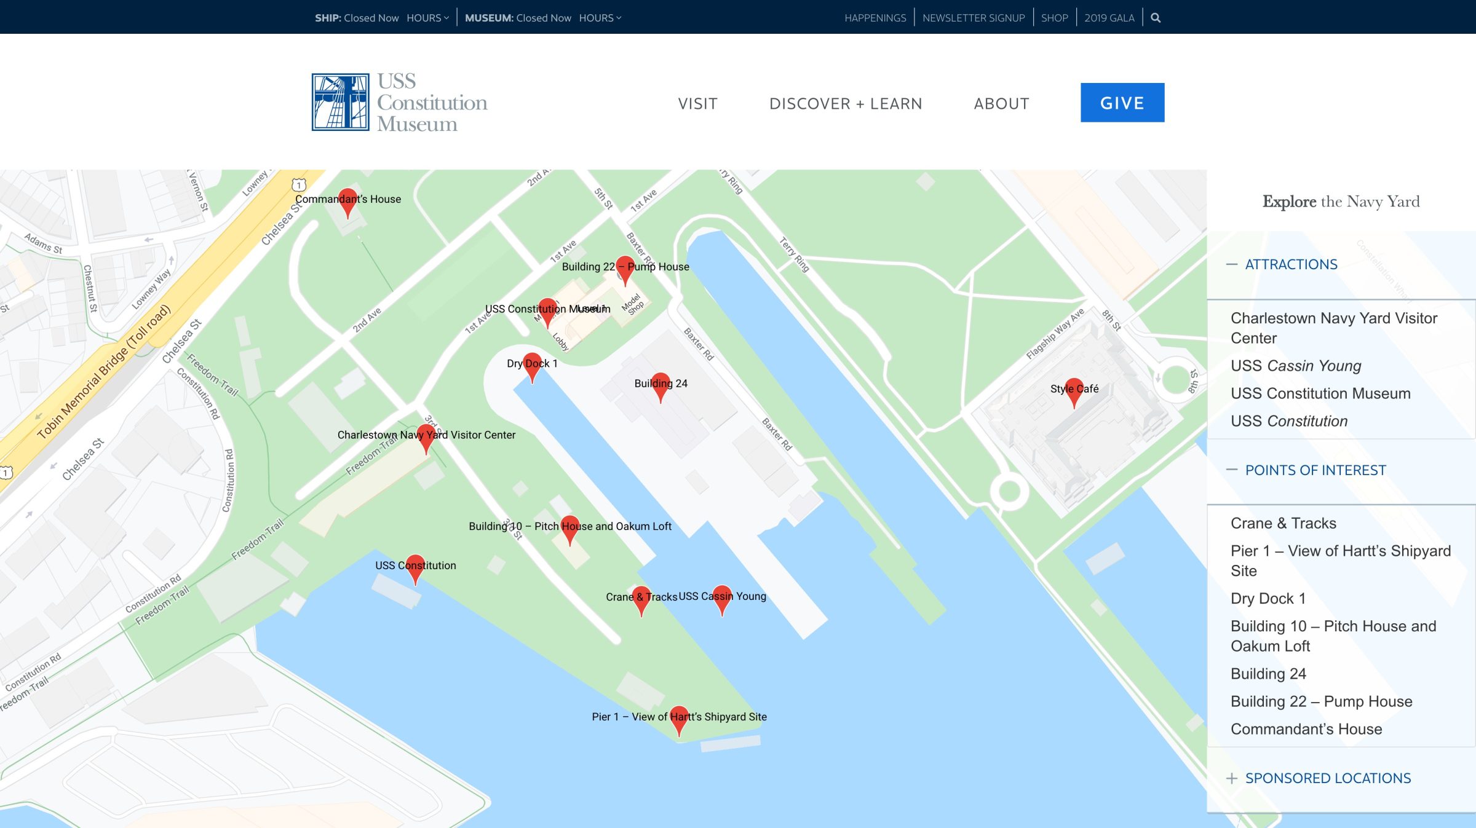Expand the Museum HOURS dropdown
This screenshot has width=1476, height=828.
pyautogui.click(x=600, y=18)
